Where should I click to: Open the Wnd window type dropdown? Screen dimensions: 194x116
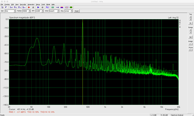click(x=54, y=11)
